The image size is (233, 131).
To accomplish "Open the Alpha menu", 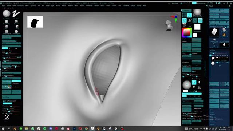I will point(4,6).
